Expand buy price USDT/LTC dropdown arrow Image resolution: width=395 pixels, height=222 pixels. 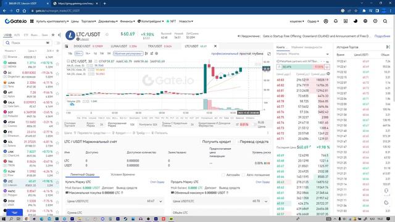pos(160,202)
